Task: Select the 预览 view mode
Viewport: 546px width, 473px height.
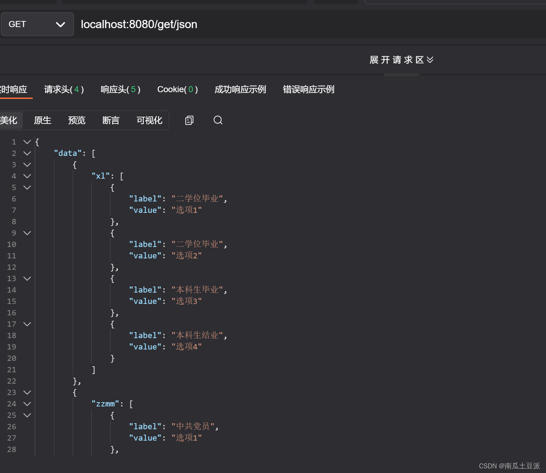Action: [77, 120]
